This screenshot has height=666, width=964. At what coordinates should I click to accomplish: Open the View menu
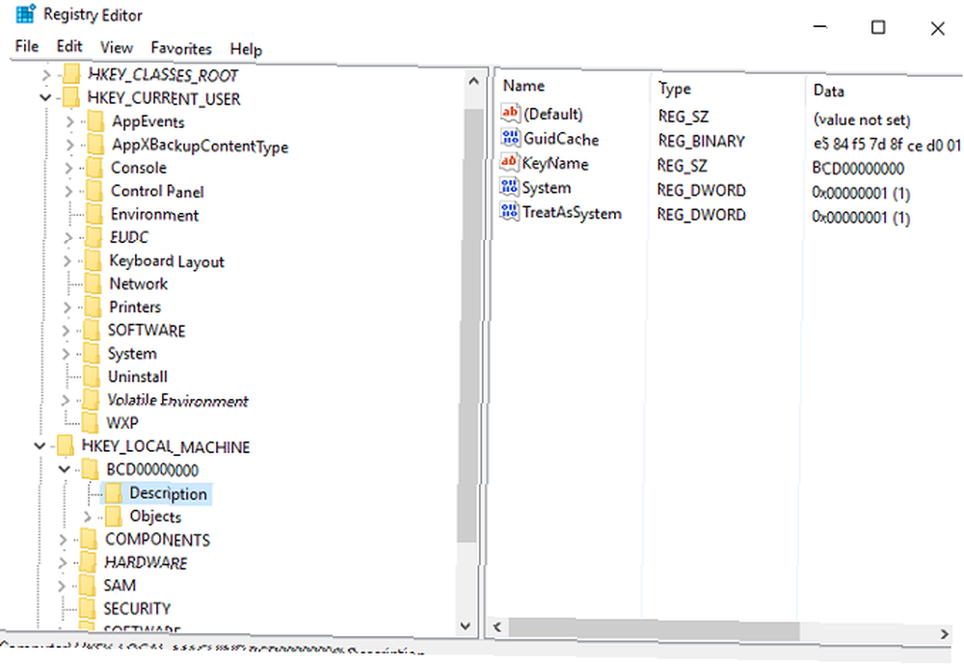coord(117,47)
